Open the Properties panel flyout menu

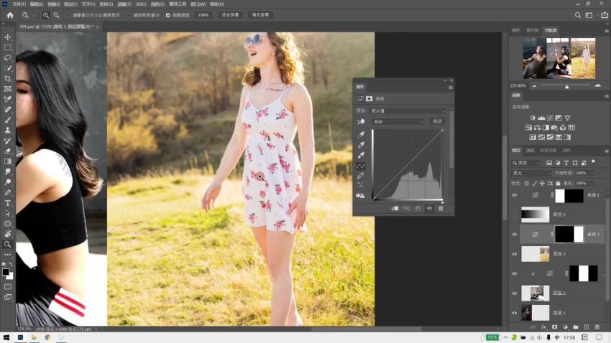(451, 88)
